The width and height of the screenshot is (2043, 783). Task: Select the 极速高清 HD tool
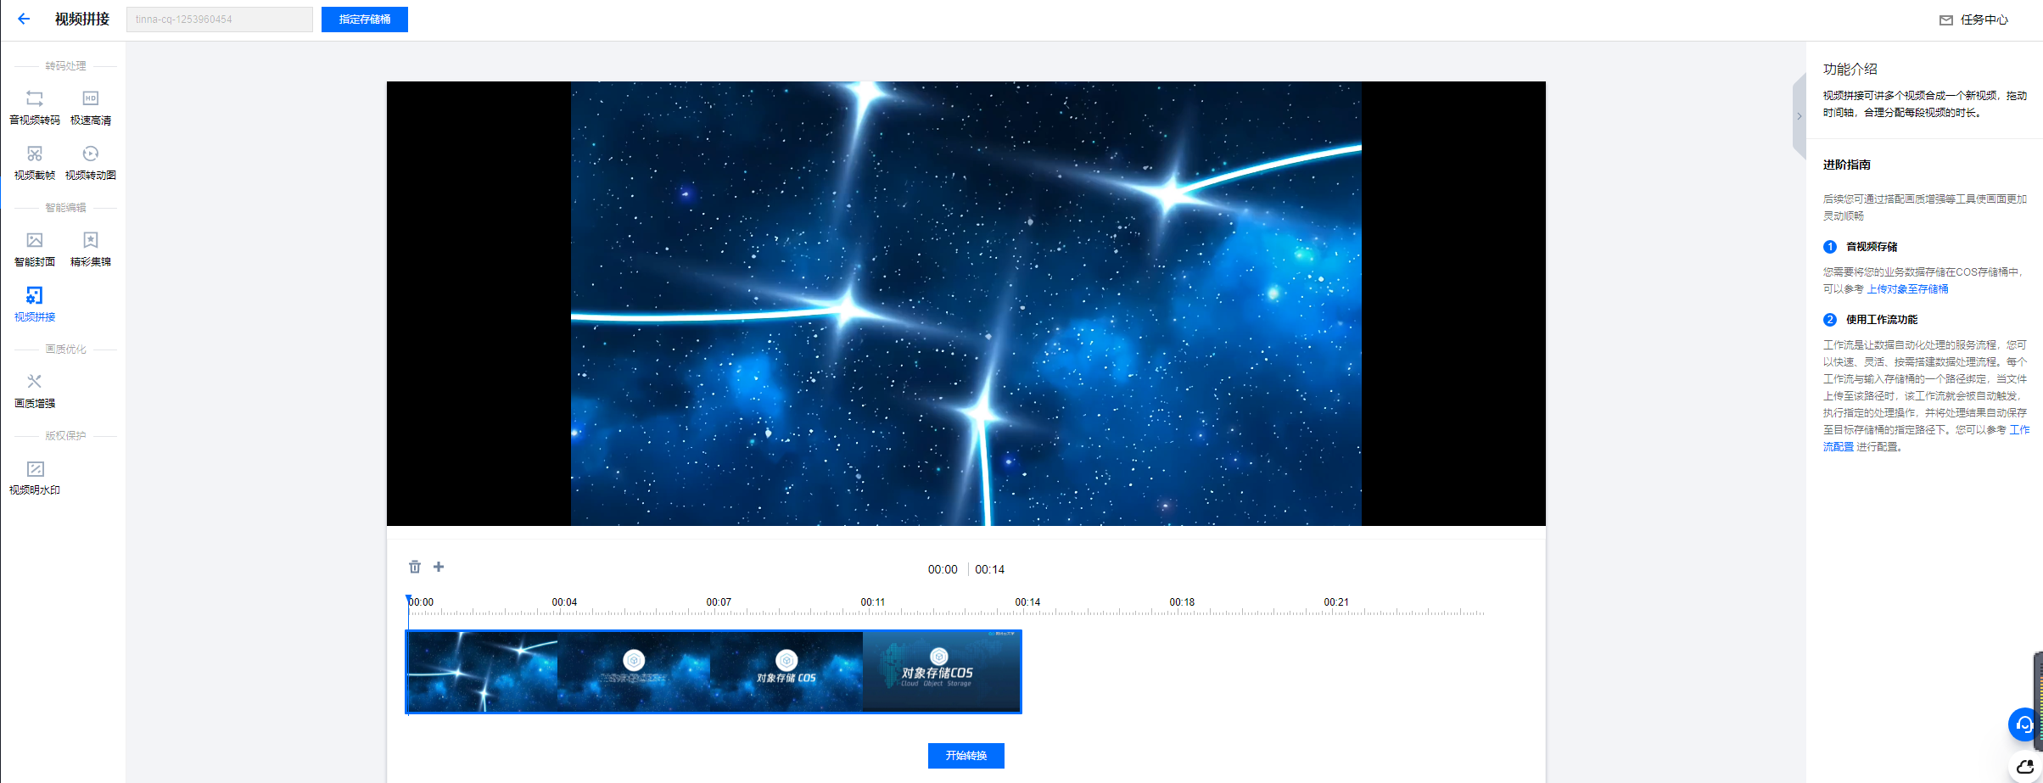point(91,108)
